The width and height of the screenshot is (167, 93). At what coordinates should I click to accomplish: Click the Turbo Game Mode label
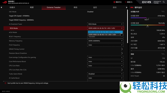pyautogui.click(x=16, y=74)
